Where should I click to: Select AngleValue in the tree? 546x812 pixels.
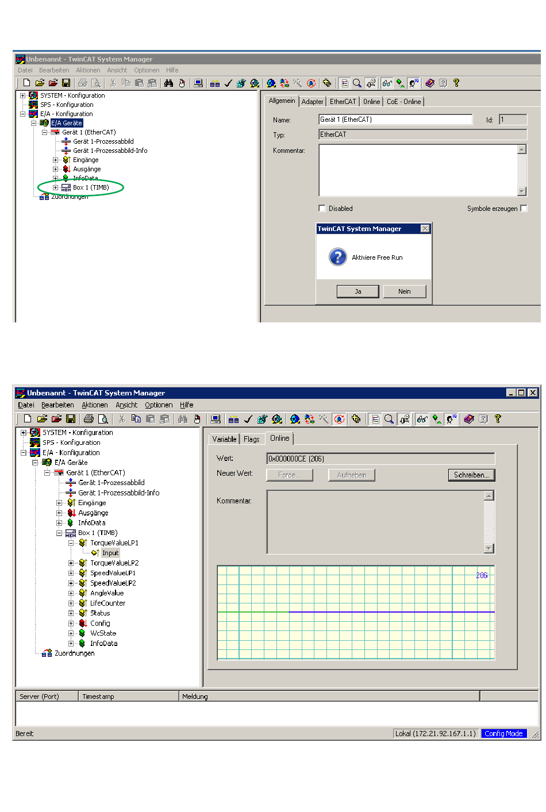click(107, 593)
